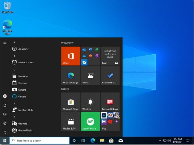Open the Outlook icon in the Office group tile

click(x=84, y=50)
